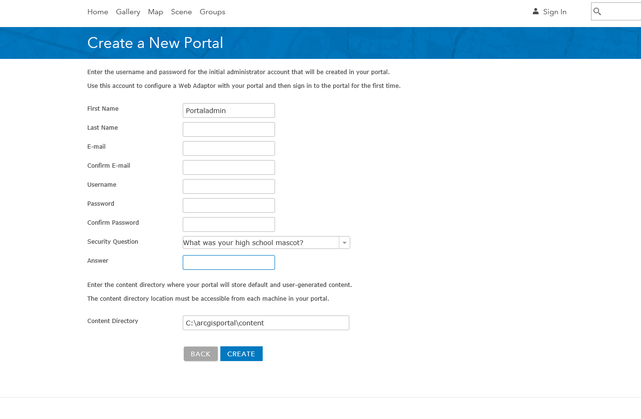Viewport: 641px width, 419px height.
Task: Focus the Username text box
Action: (x=228, y=187)
